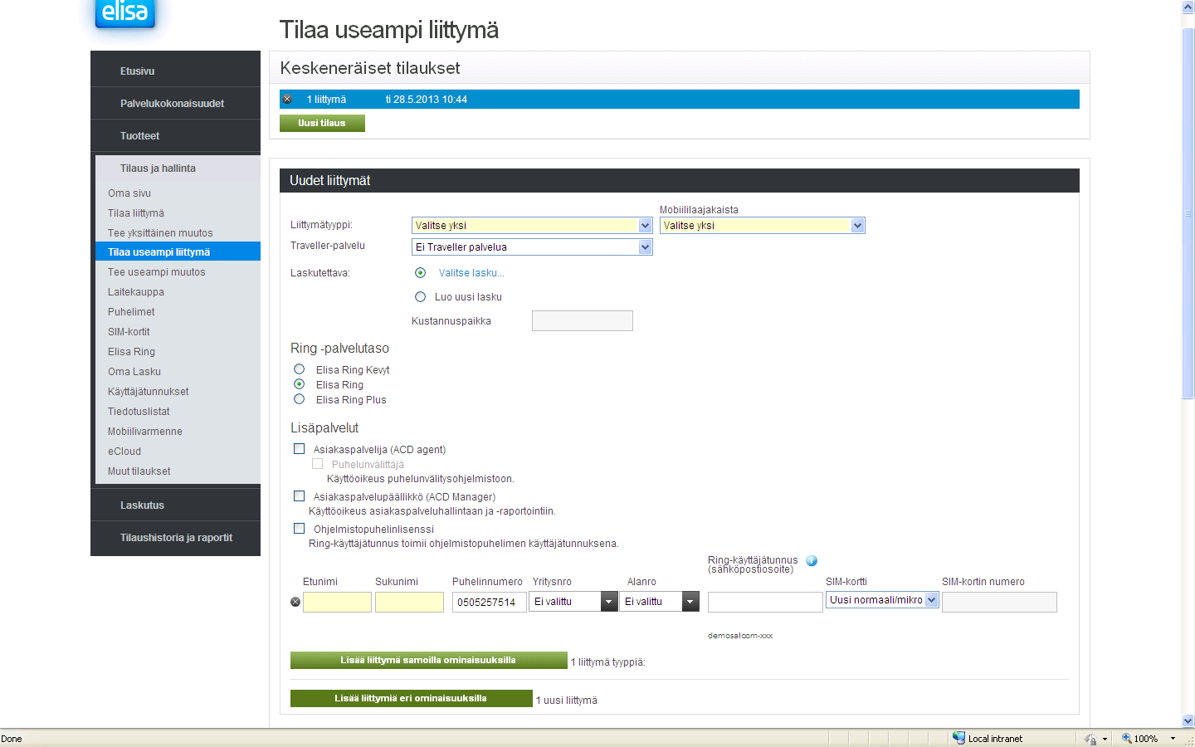Open Palvelukokonaisuudet menu item
This screenshot has width=1195, height=747.
coord(172,104)
